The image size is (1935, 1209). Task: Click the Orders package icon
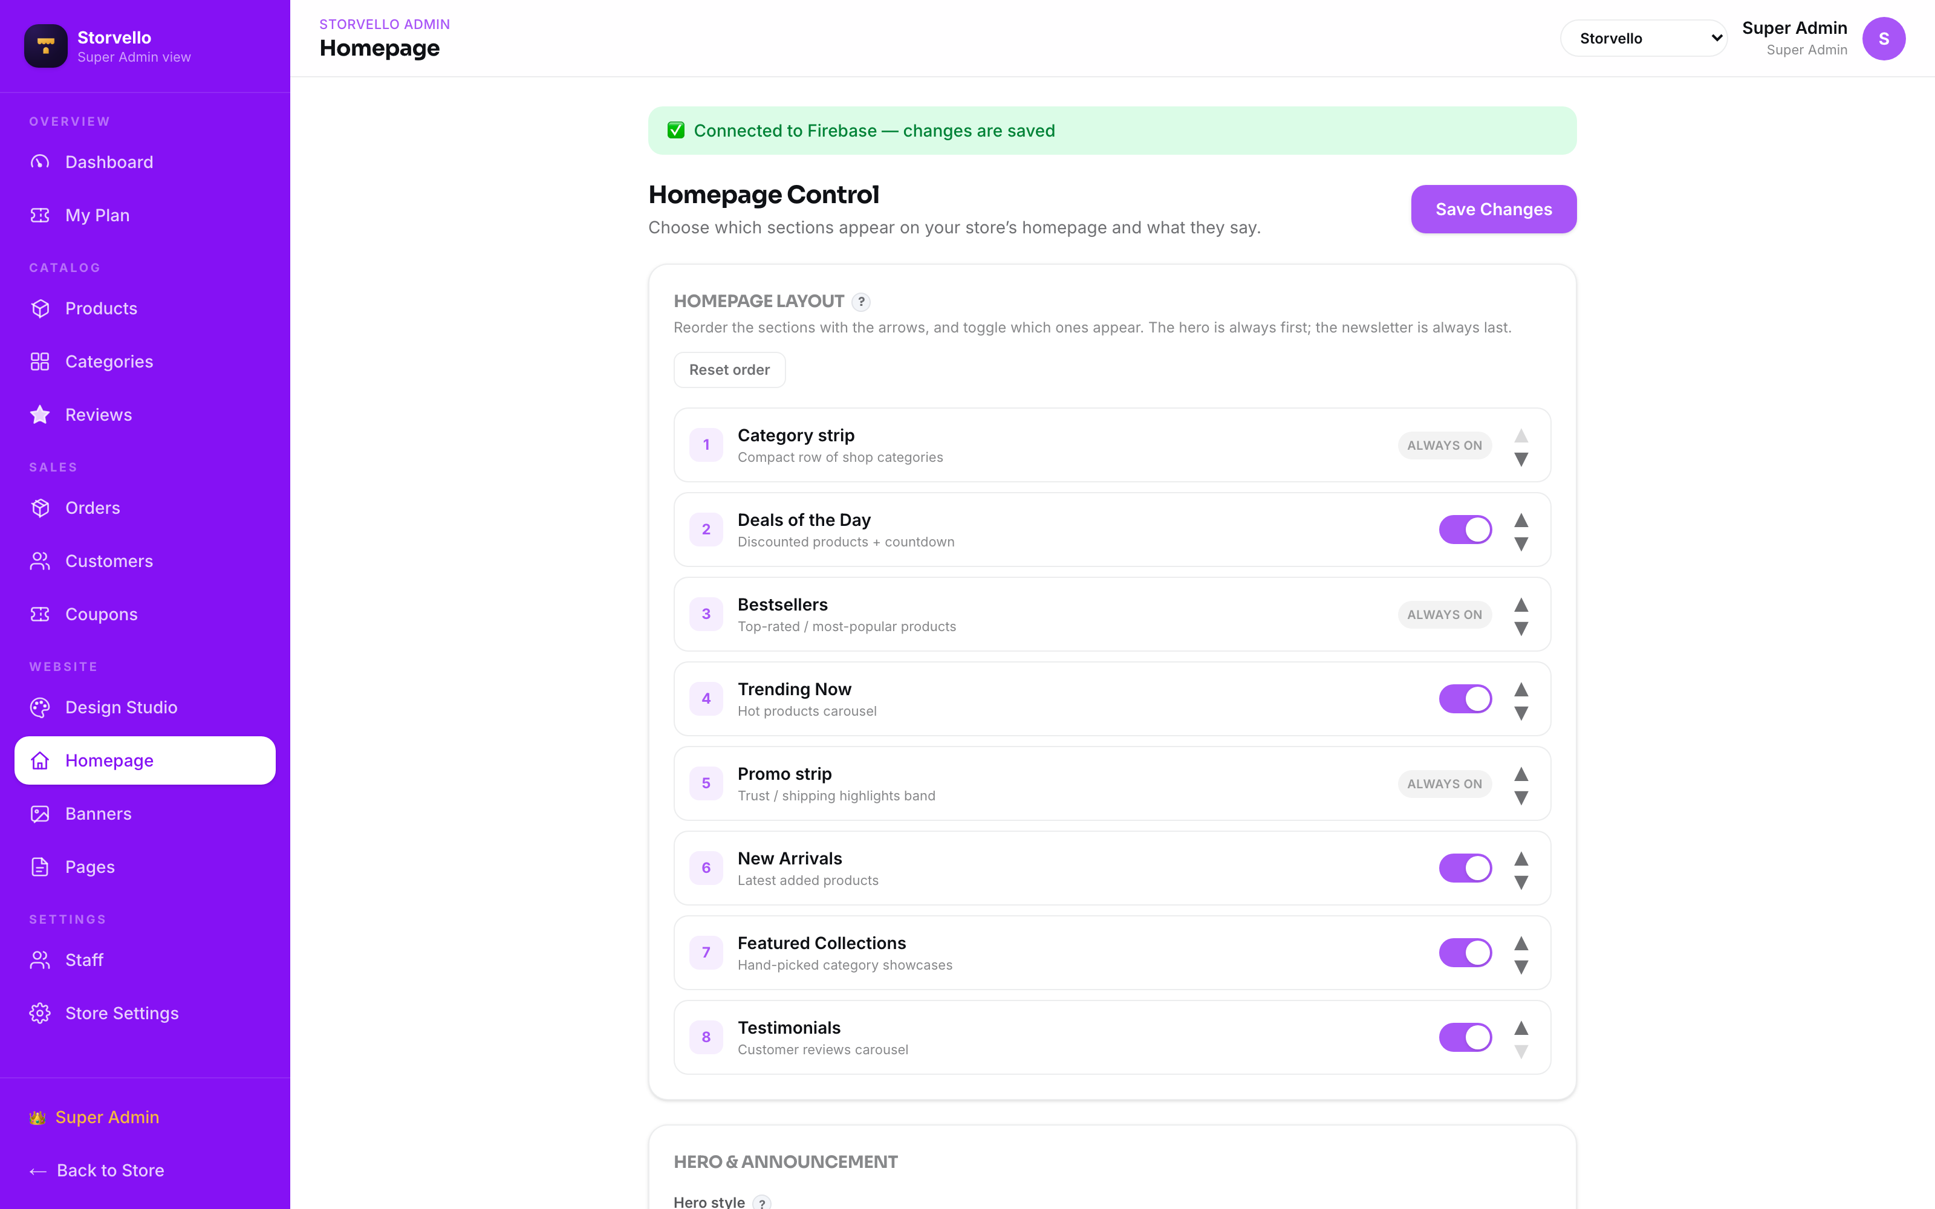40,508
